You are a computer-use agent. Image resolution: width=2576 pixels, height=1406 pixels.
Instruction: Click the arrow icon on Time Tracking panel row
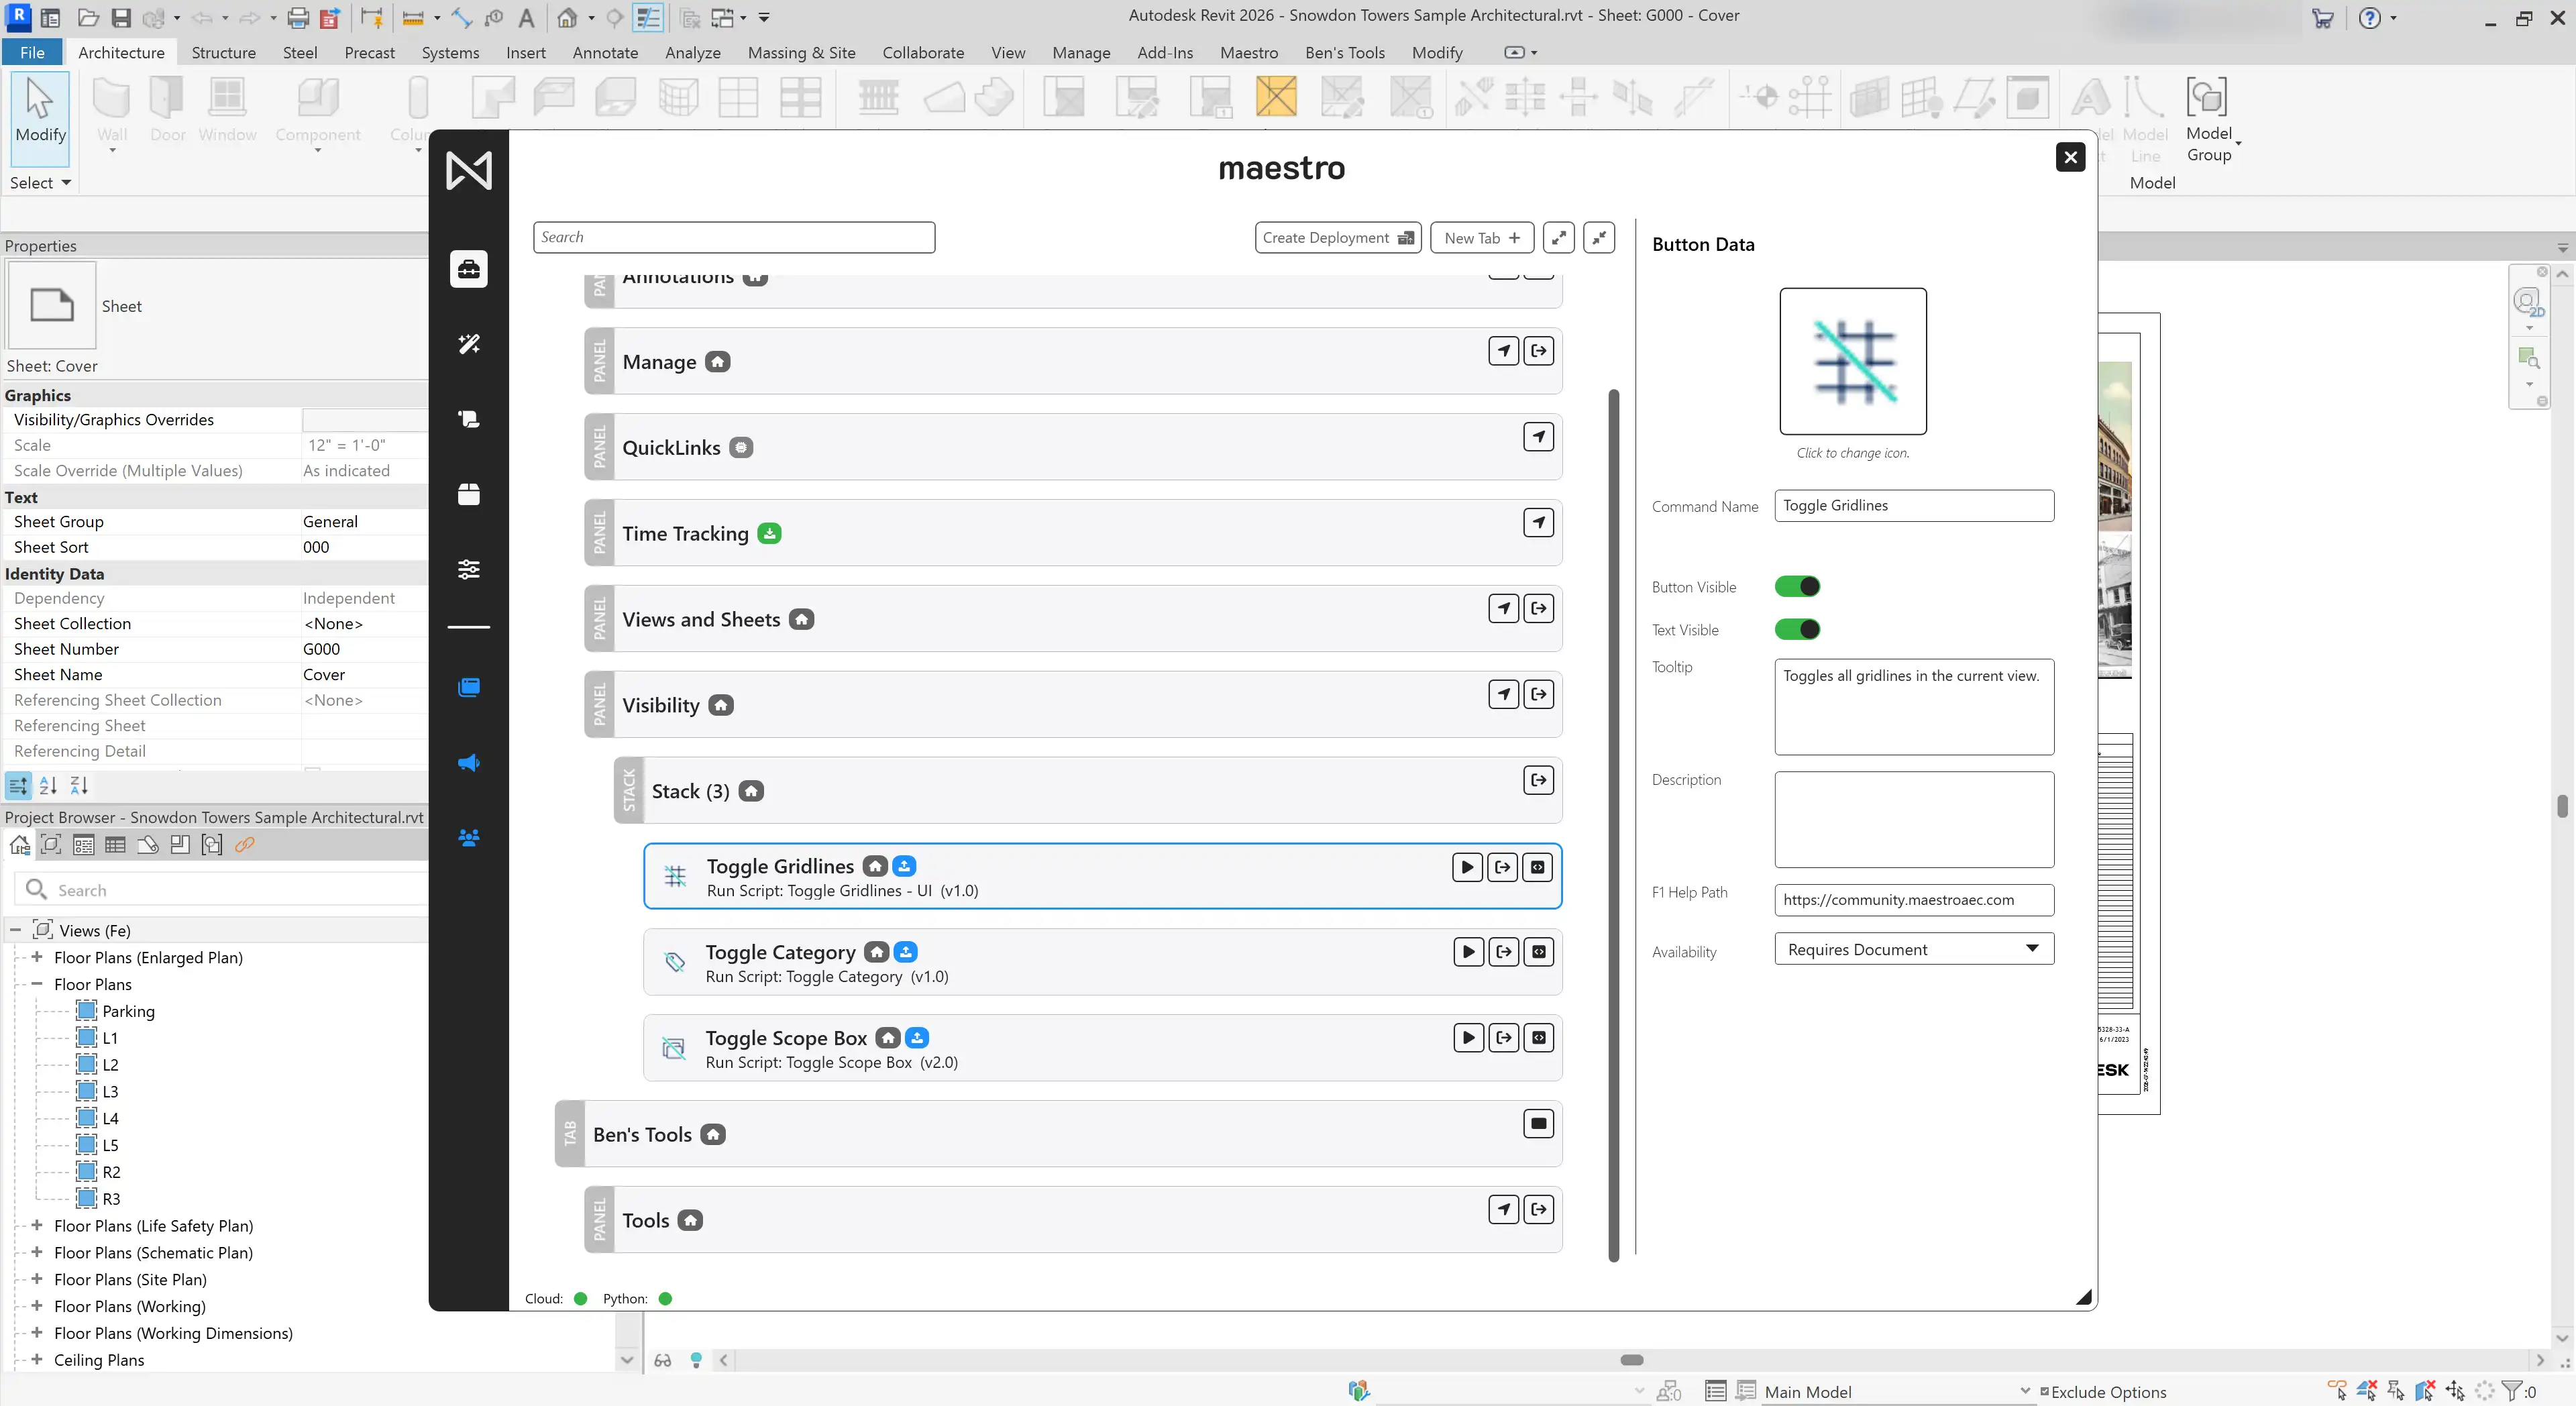1539,523
